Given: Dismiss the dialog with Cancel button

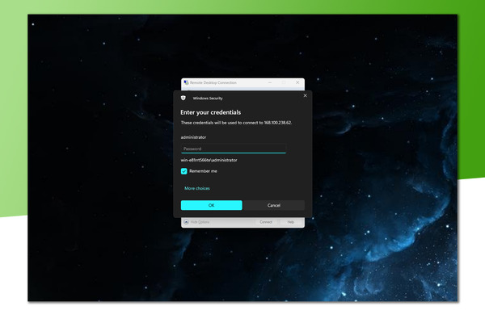Looking at the screenshot, I should (x=274, y=205).
